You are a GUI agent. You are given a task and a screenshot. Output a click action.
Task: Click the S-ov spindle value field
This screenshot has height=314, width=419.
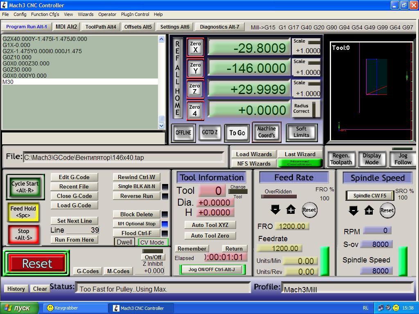pyautogui.click(x=377, y=244)
